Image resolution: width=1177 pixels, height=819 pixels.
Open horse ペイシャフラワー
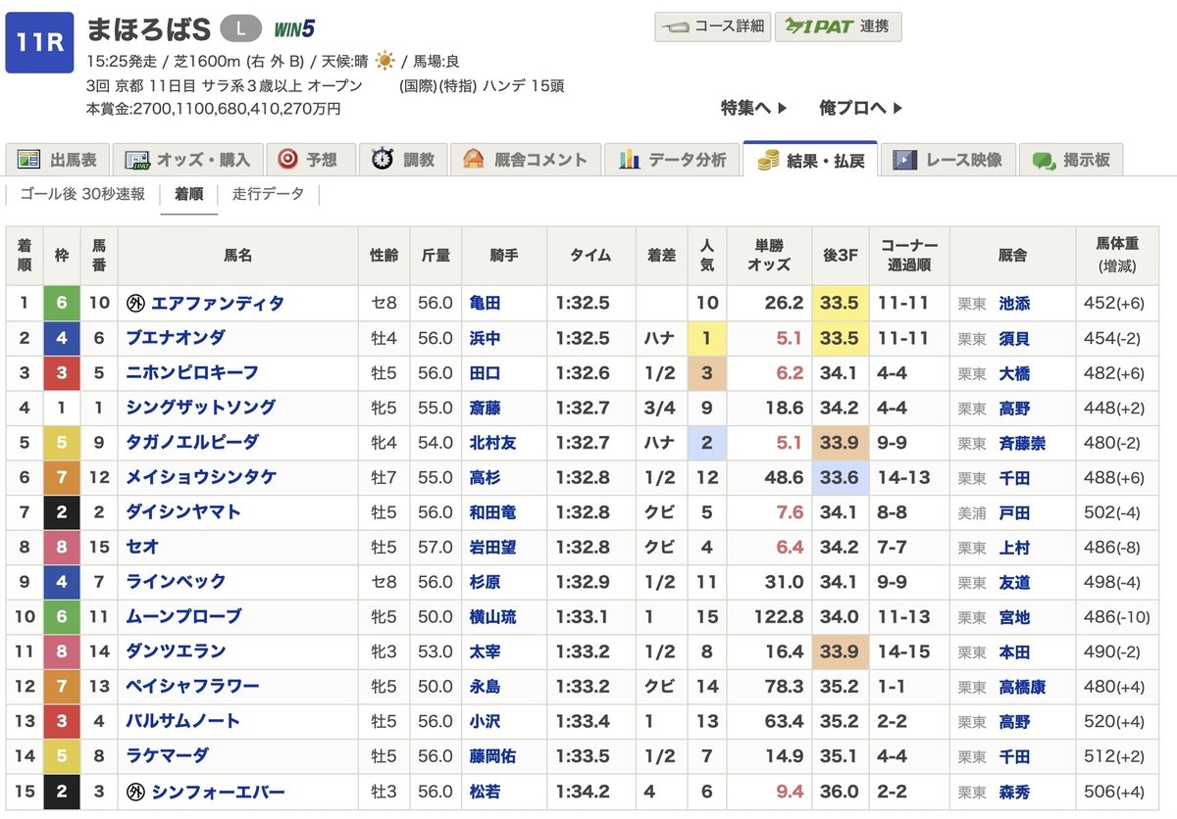tap(192, 687)
